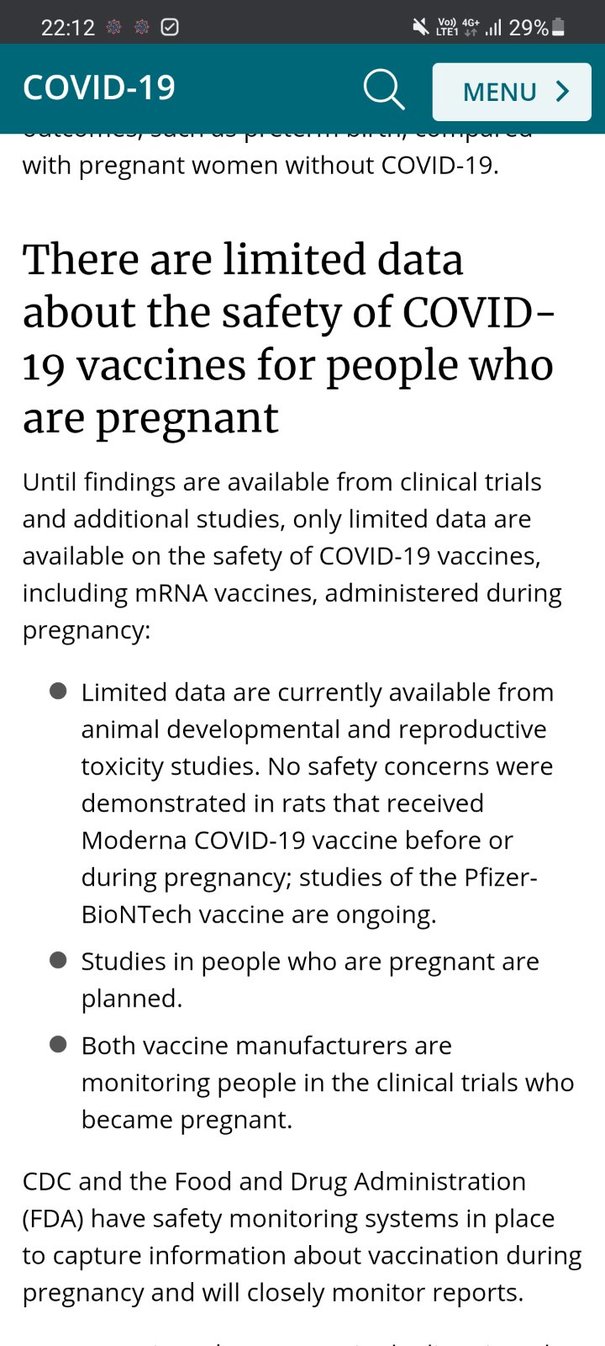The width and height of the screenshot is (605, 1346).
Task: Click the paragraph starting 'Until findings are available'
Action: coord(292,555)
